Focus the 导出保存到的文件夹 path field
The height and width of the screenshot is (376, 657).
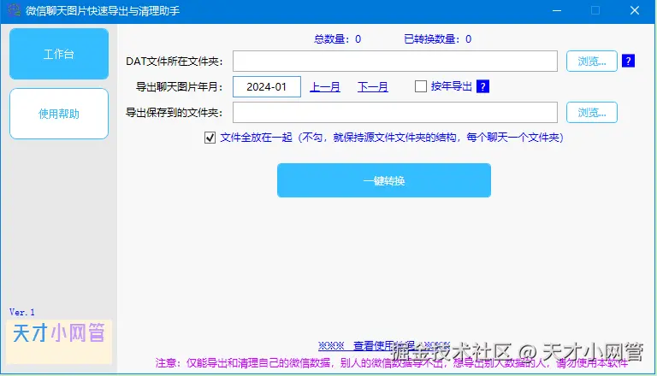(x=395, y=112)
